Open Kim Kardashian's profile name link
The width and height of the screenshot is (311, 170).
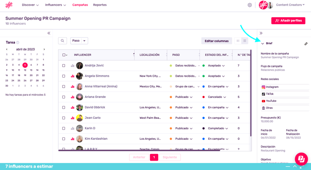96,139
